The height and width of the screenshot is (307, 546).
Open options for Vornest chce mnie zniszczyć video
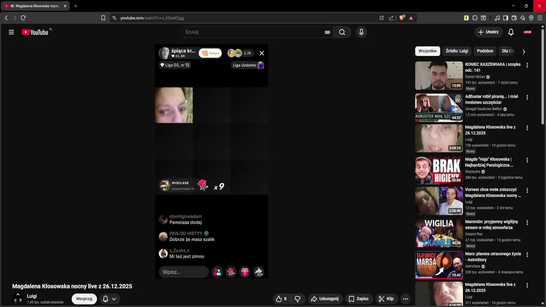(527, 191)
